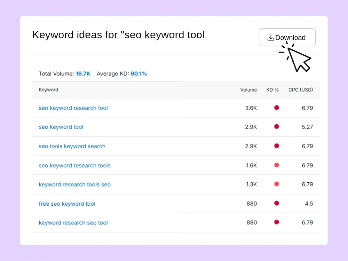Open 'free seo keyword tool' link
This screenshot has width=348, height=261.
67,204
